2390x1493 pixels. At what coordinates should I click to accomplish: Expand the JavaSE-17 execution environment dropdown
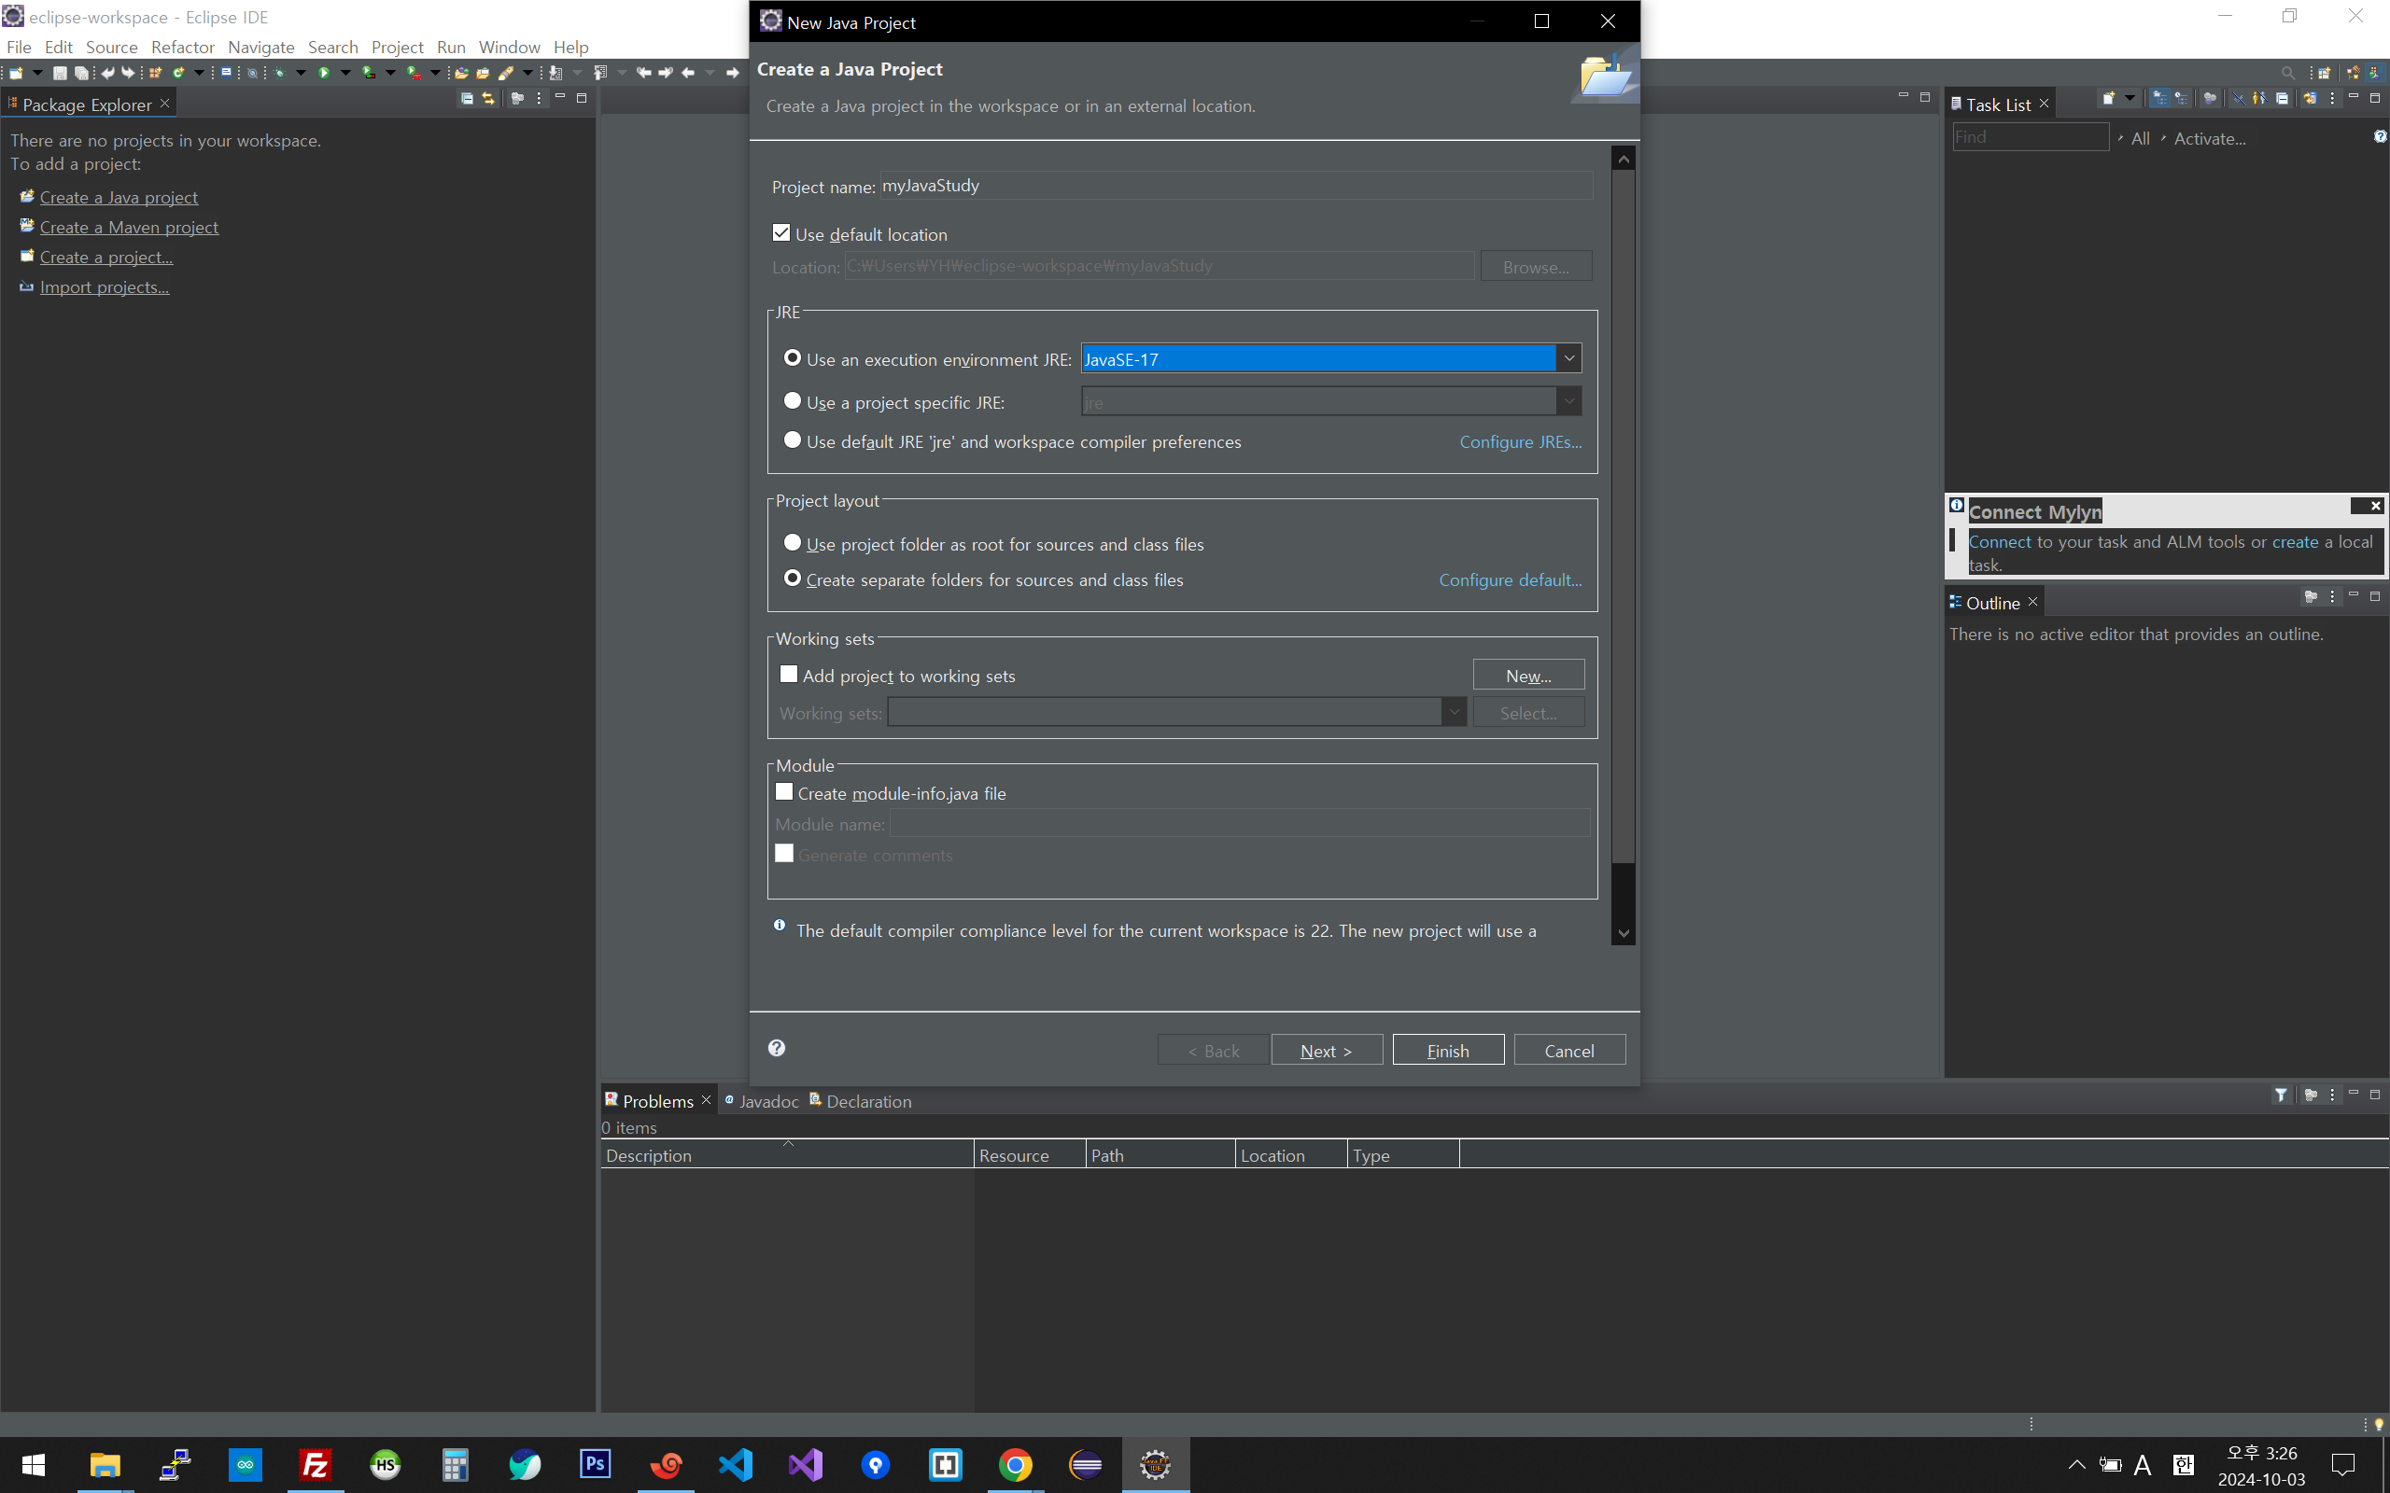coord(1568,358)
